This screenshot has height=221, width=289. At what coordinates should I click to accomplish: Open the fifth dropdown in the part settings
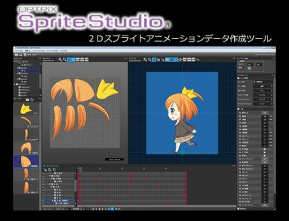[263, 99]
